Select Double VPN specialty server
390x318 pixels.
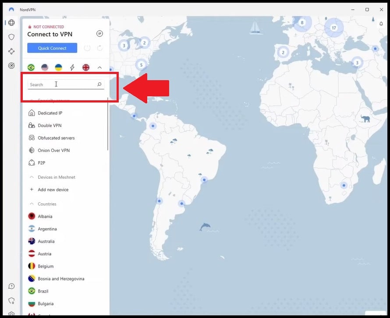50,126
